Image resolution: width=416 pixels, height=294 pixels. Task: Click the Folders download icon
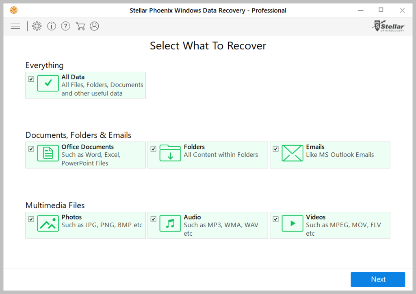coord(170,153)
